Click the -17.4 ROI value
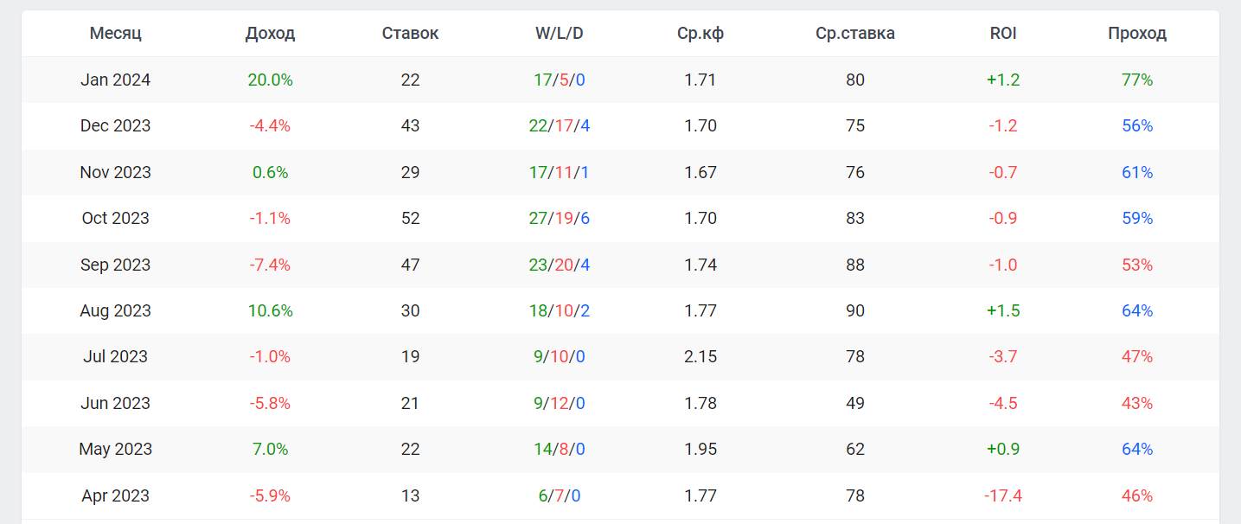This screenshot has height=524, width=1241. tap(1003, 495)
